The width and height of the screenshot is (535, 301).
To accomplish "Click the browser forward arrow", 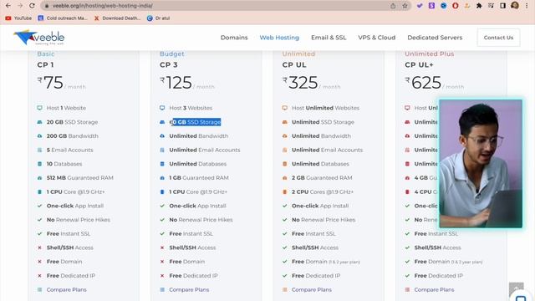I will pos(20,6).
